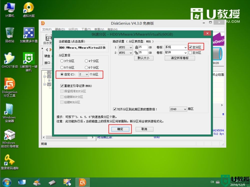Open the 回收站 recycle bin icon
This screenshot has height=187, width=250.
click(x=10, y=35)
